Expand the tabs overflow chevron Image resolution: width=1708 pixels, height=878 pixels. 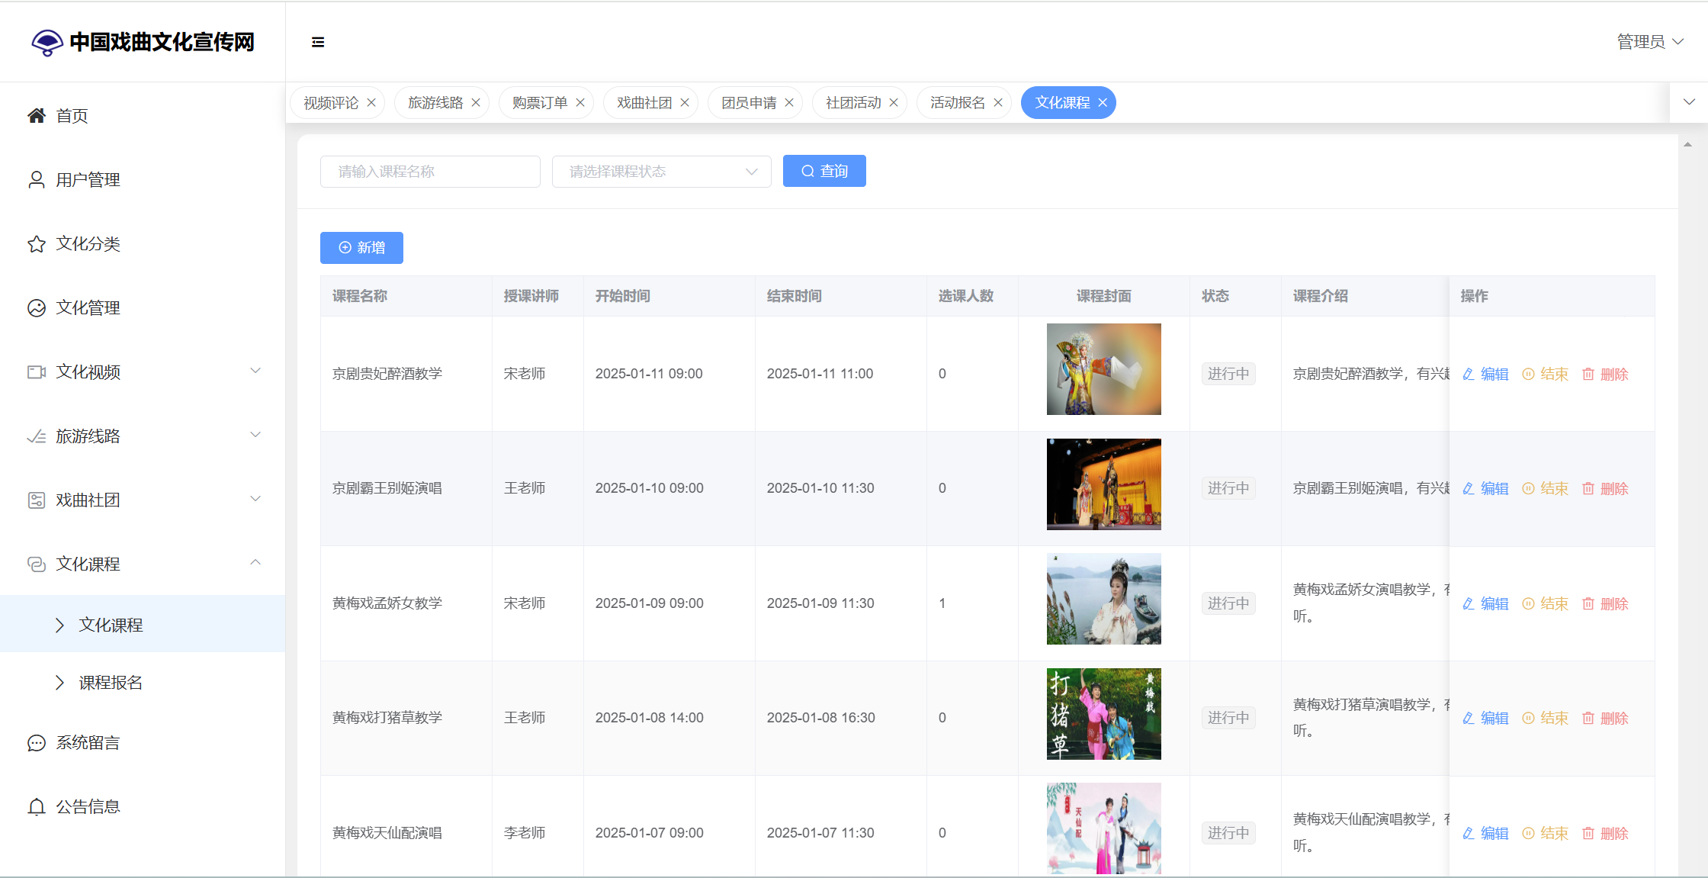pyautogui.click(x=1689, y=102)
